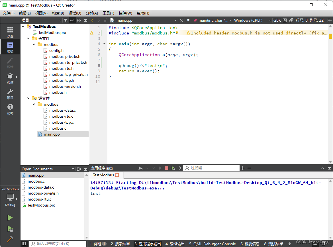
Task: Re-run the application from the output pane
Action: (160, 168)
